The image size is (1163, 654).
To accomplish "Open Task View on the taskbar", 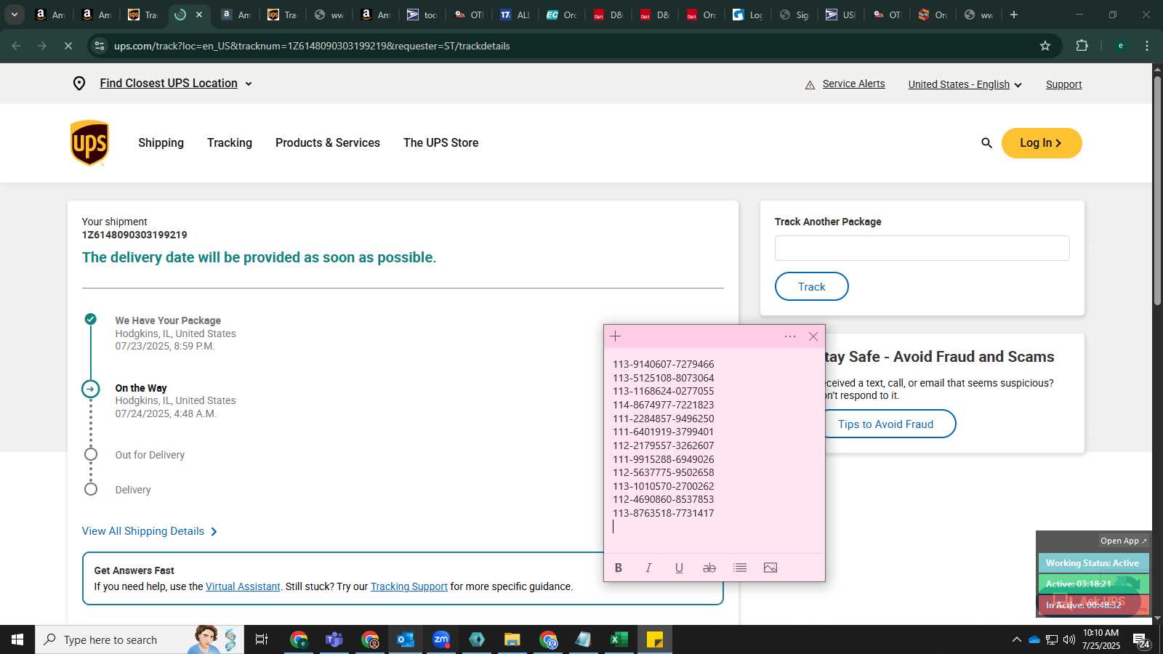I will pos(262,639).
